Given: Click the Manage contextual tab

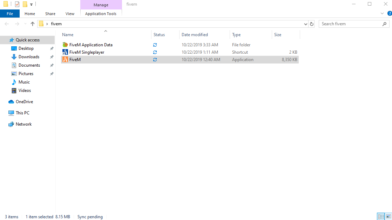Looking at the screenshot, I should click(101, 5).
